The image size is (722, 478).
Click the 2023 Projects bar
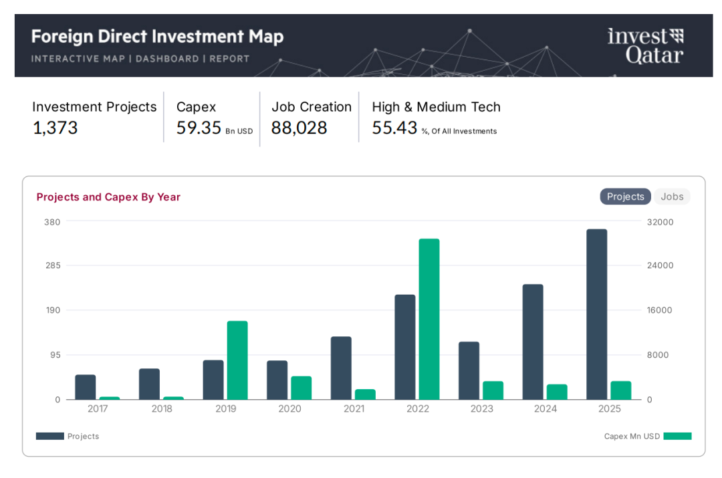(x=469, y=370)
